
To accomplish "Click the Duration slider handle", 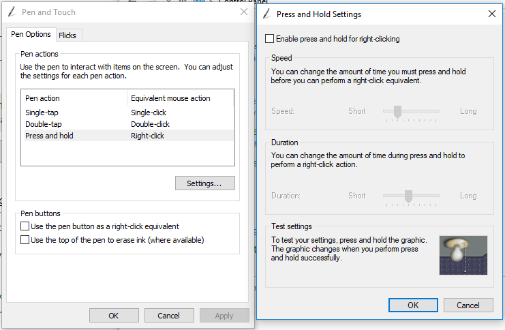I will coord(408,196).
